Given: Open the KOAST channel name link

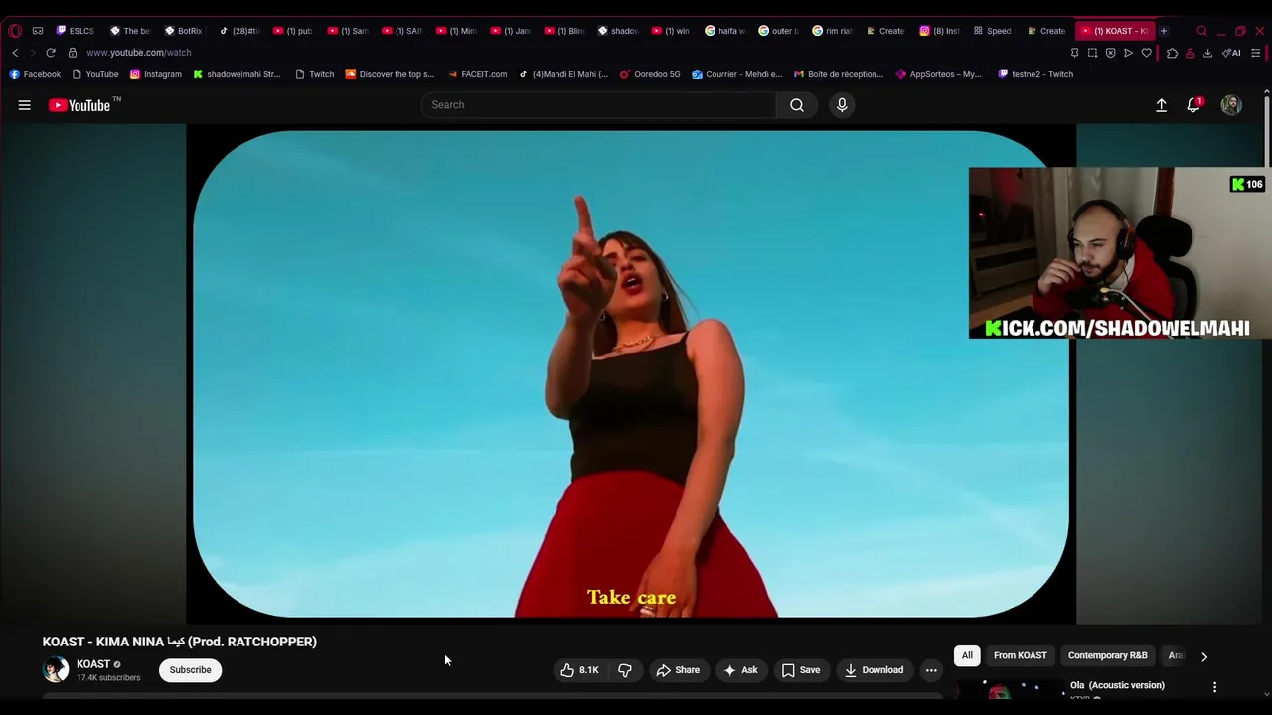Looking at the screenshot, I should coord(93,664).
